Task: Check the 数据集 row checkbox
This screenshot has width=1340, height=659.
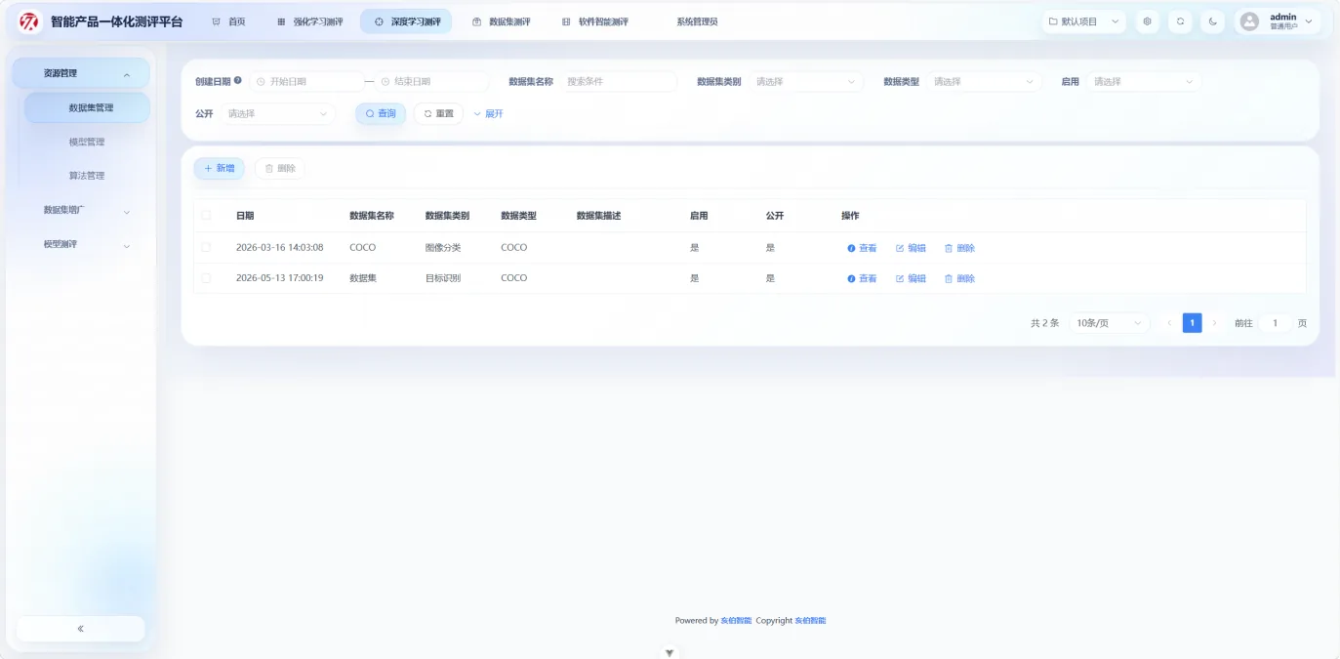Action: (x=206, y=278)
